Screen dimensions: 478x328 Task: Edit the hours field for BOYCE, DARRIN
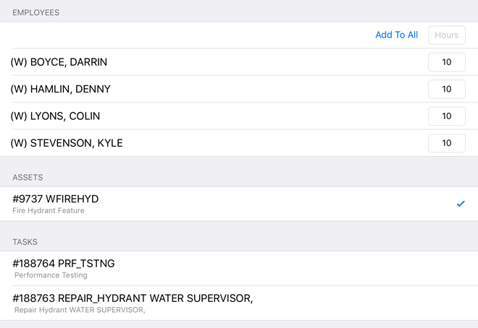click(x=446, y=62)
